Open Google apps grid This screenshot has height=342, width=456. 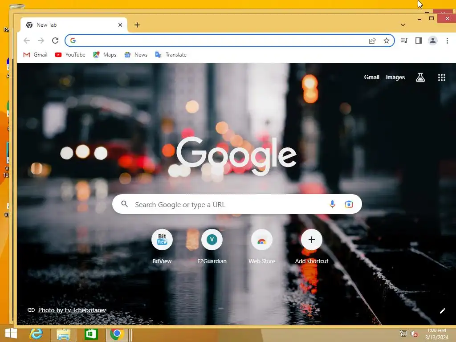[441, 77]
